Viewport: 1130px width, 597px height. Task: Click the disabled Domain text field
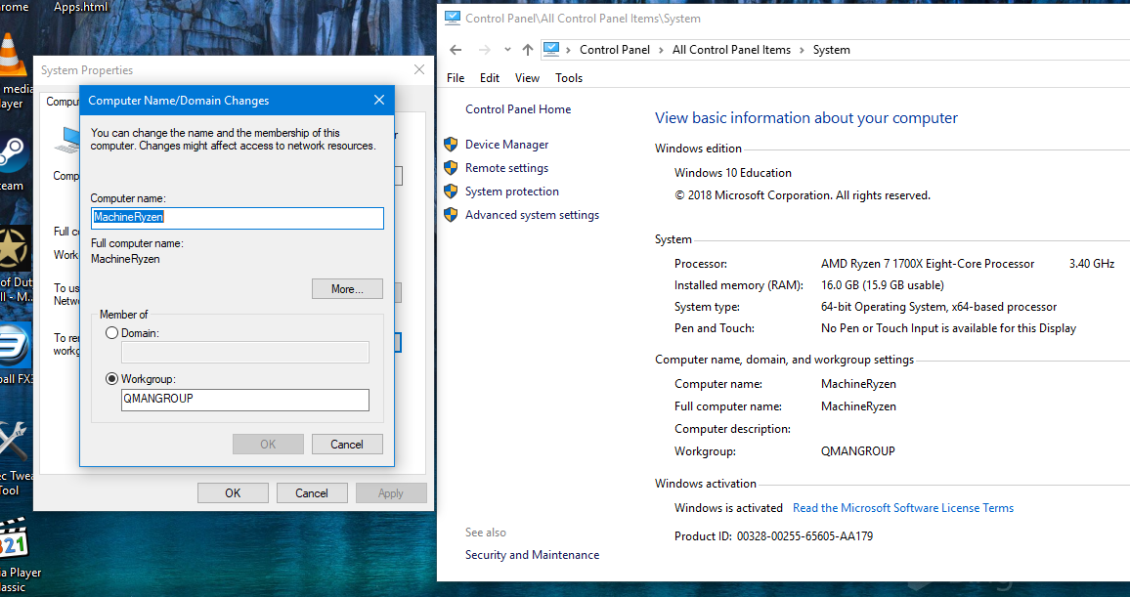(245, 352)
